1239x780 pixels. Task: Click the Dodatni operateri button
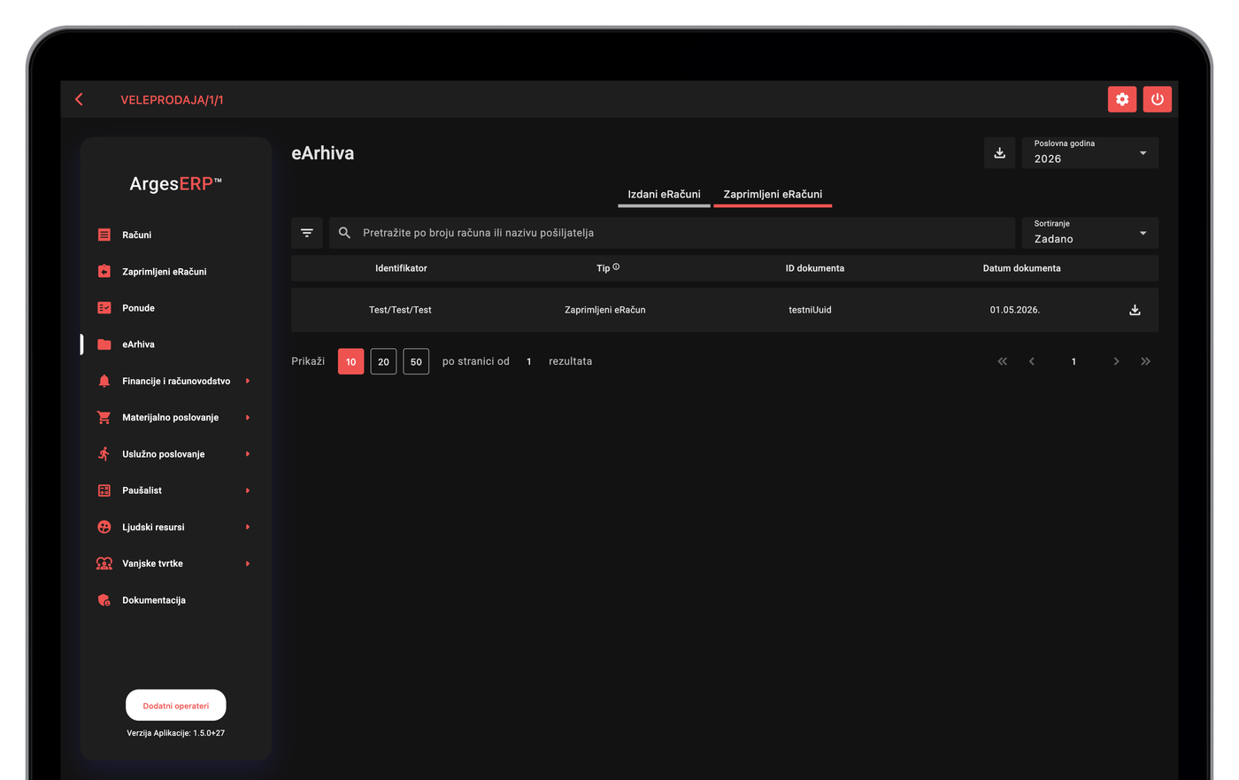(x=176, y=706)
